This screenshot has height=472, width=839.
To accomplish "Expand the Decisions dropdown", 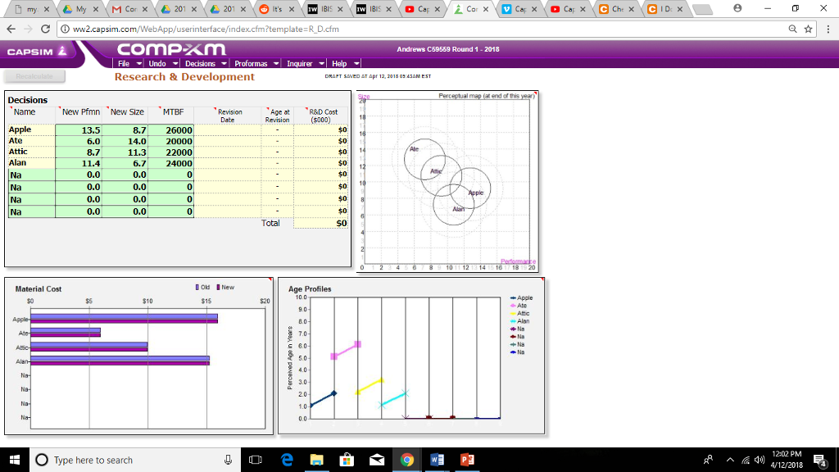I will (205, 61).
